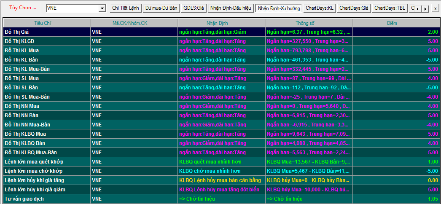Sort by the Mã.CK/Nhóm.CK column header
This screenshot has height=204, width=441.
pos(134,23)
